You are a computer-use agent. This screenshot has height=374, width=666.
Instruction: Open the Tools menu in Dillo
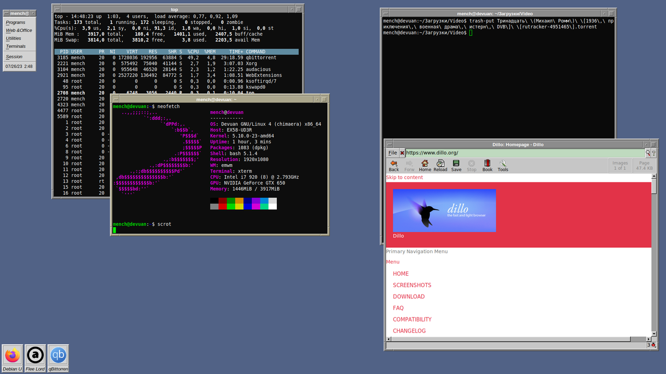pyautogui.click(x=503, y=166)
